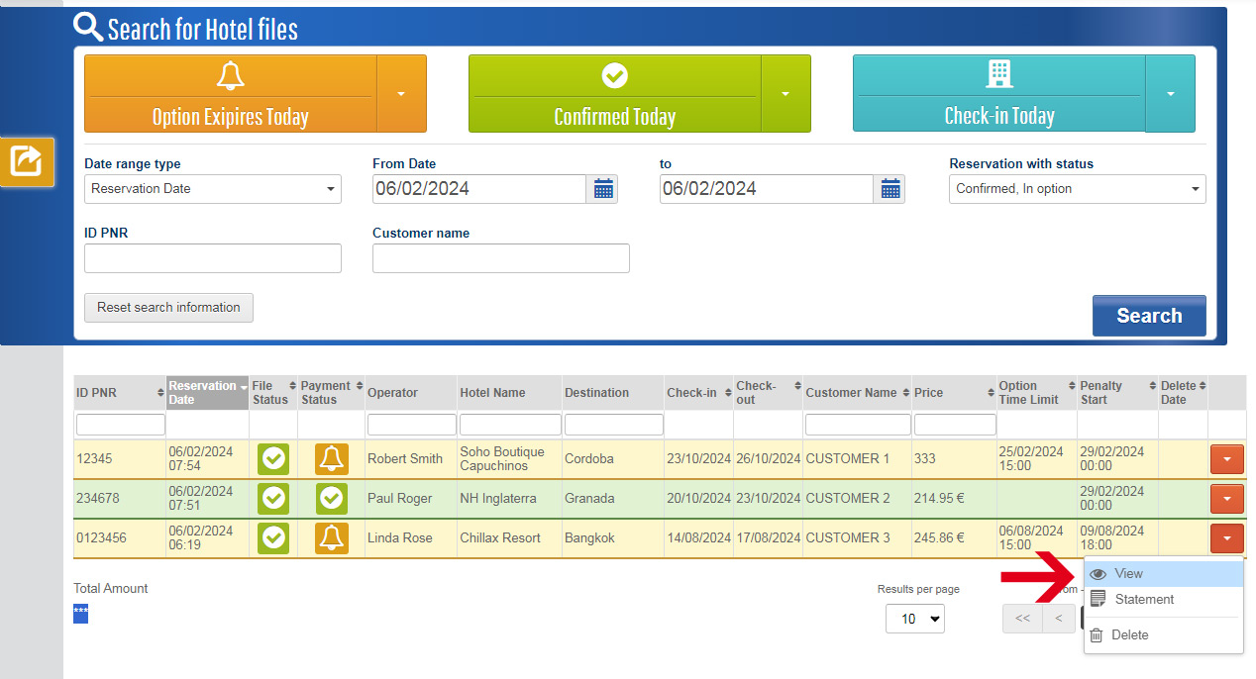Image resolution: width=1256 pixels, height=679 pixels.
Task: Open the action menu for PNR 234678
Action: pos(1226,499)
